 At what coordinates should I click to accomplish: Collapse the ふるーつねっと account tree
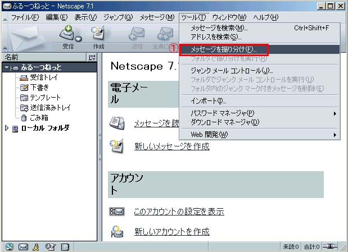[6, 67]
